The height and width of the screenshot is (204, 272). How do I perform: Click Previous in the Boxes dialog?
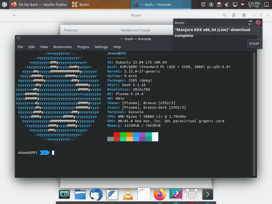71,30
